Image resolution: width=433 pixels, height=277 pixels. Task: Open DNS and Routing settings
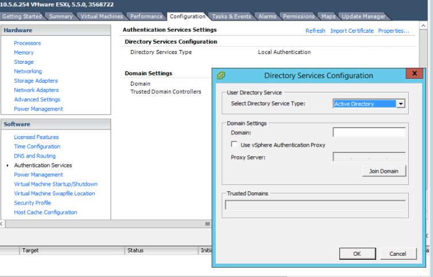click(x=34, y=156)
